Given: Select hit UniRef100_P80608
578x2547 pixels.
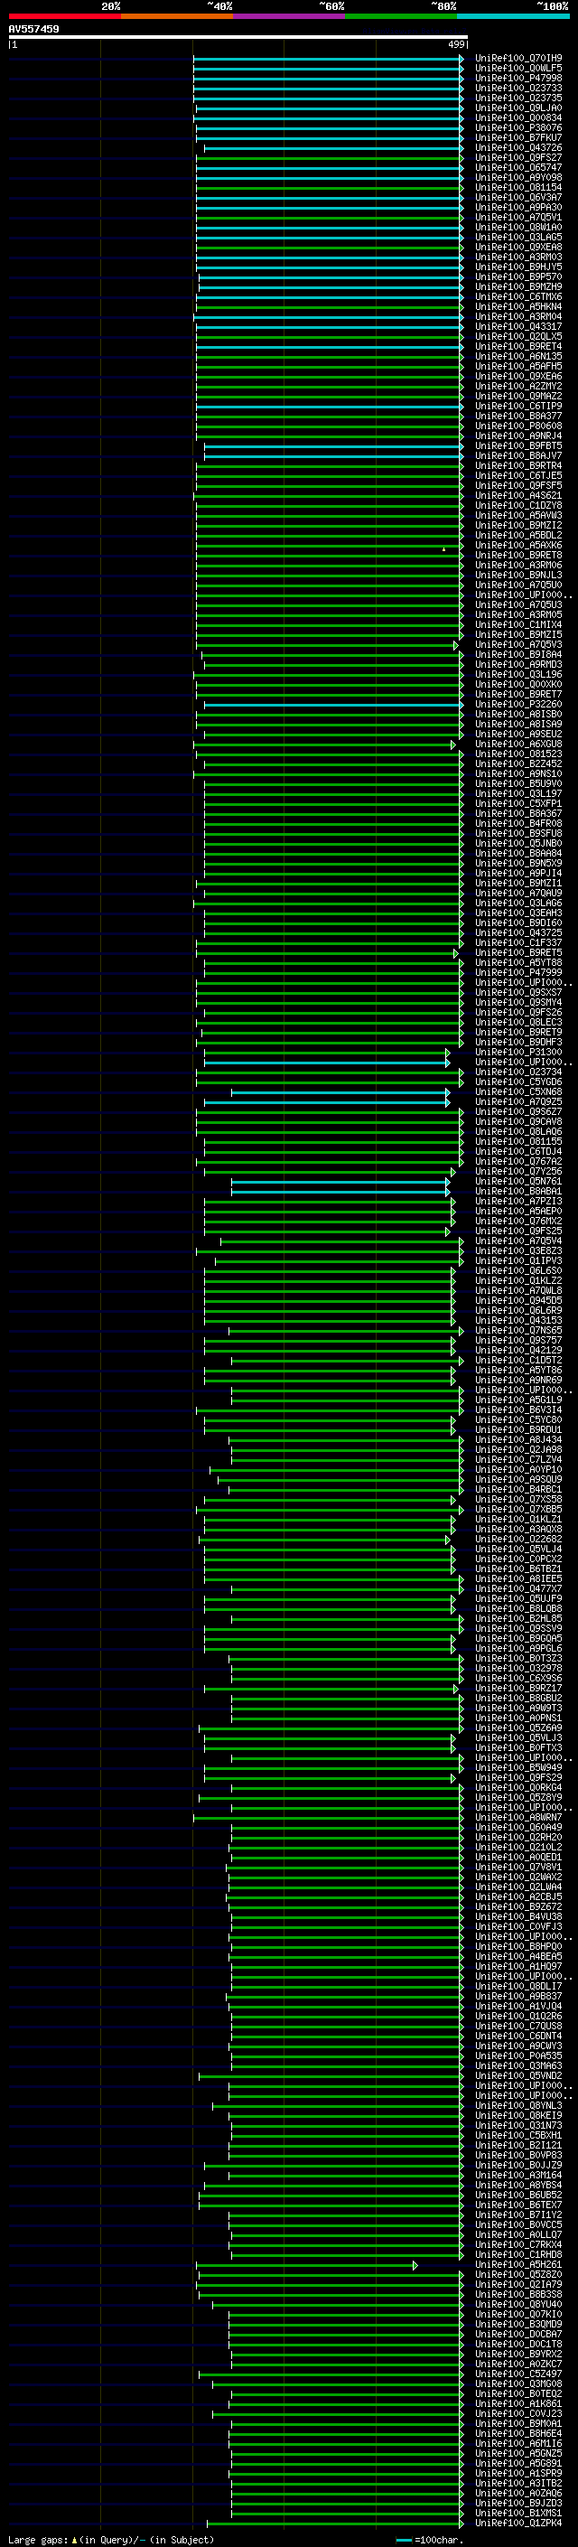Looking at the screenshot, I should click(518, 426).
